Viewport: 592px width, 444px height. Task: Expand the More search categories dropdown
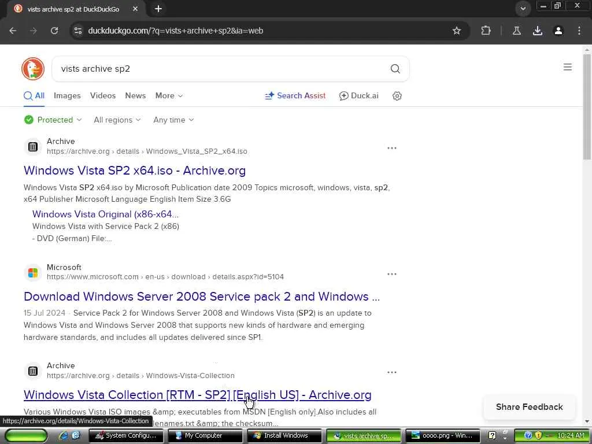(x=169, y=96)
